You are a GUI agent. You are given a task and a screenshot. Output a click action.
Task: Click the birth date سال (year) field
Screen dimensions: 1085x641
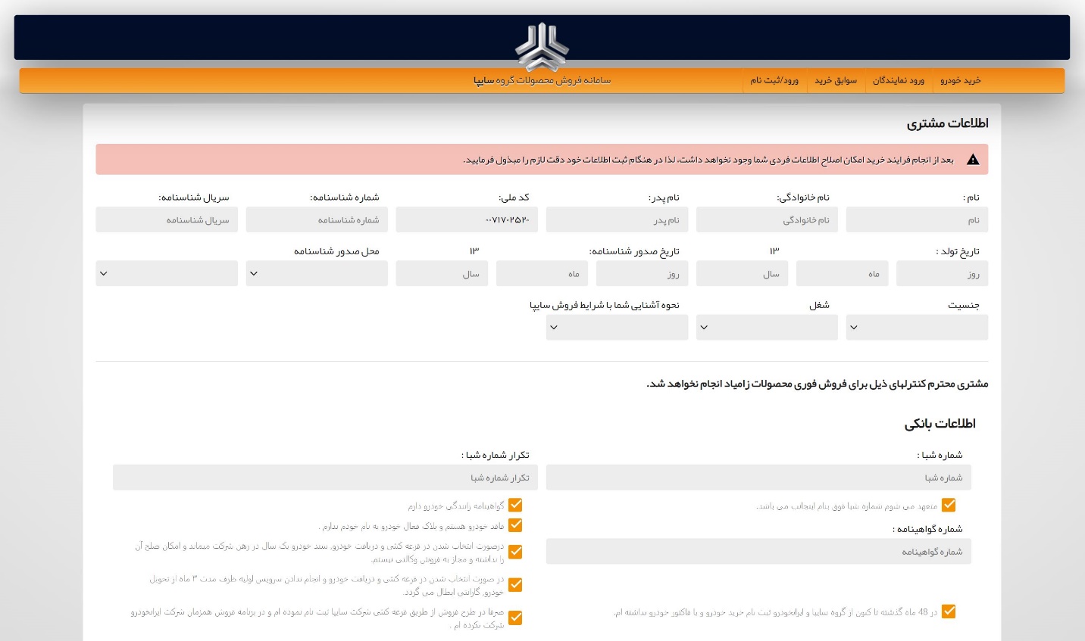[x=742, y=273]
